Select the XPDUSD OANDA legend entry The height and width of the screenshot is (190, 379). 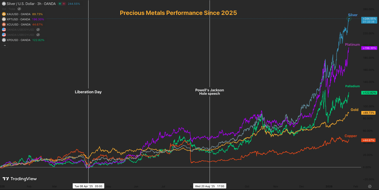pyautogui.click(x=19, y=40)
